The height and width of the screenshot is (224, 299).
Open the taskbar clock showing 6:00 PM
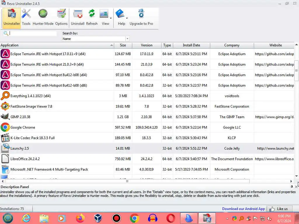click(284, 218)
